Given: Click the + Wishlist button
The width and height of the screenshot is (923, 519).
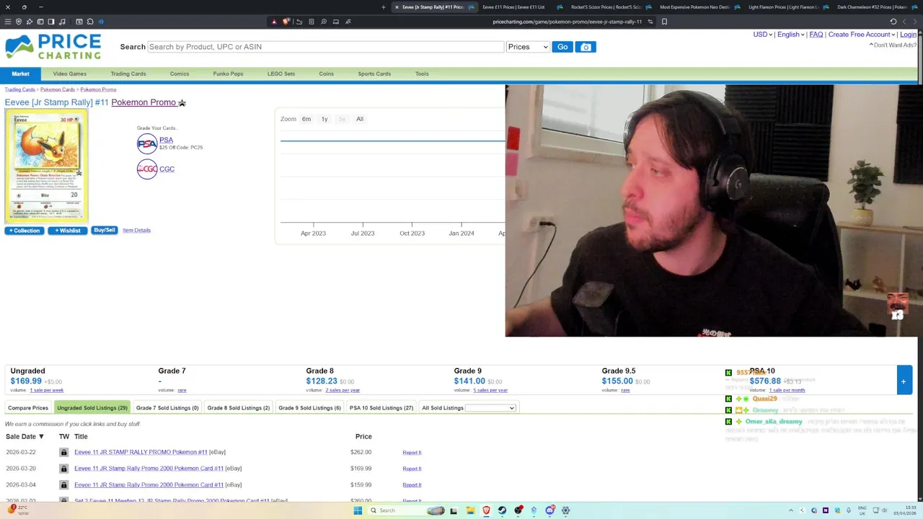Looking at the screenshot, I should pos(68,231).
